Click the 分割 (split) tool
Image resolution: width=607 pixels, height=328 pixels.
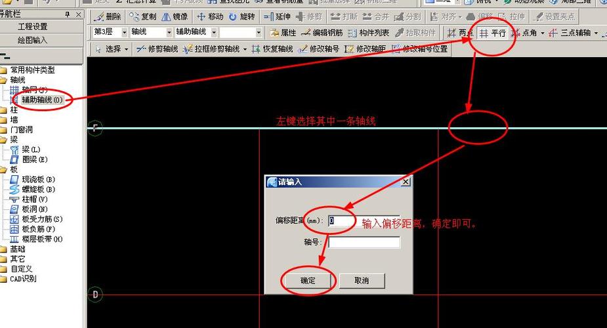[408, 16]
